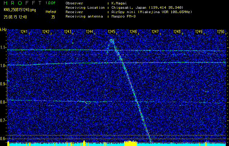Click the 1.1 frequency axis label
The height and width of the screenshot is (146, 229).
(3, 47)
